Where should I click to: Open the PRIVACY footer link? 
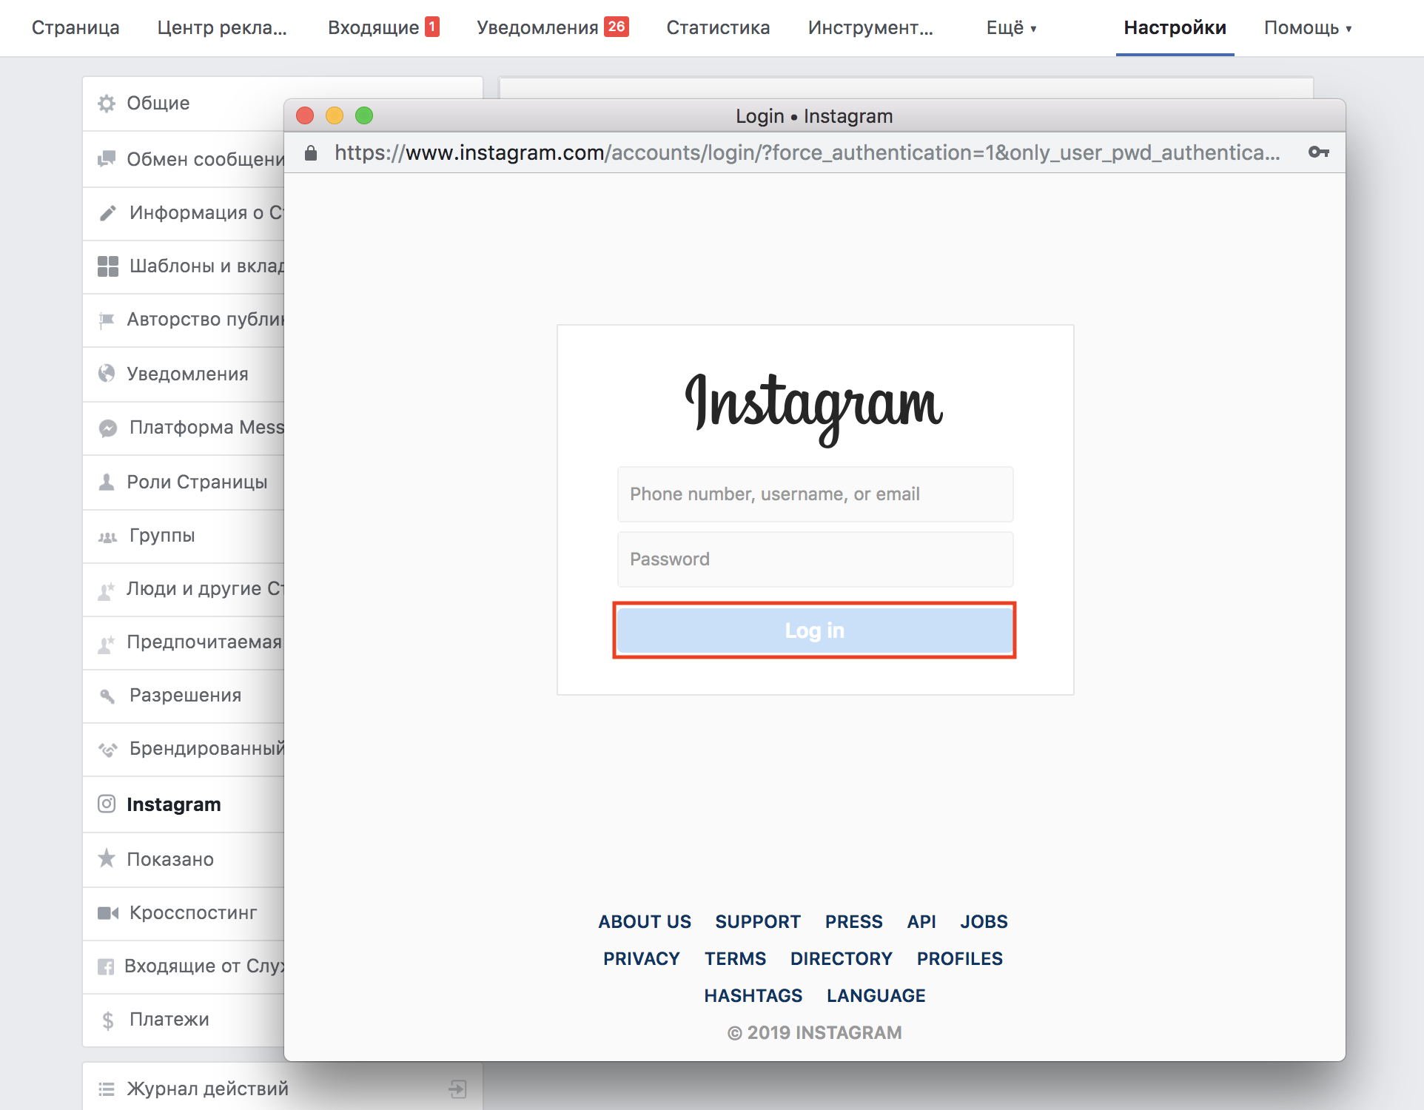click(x=642, y=958)
